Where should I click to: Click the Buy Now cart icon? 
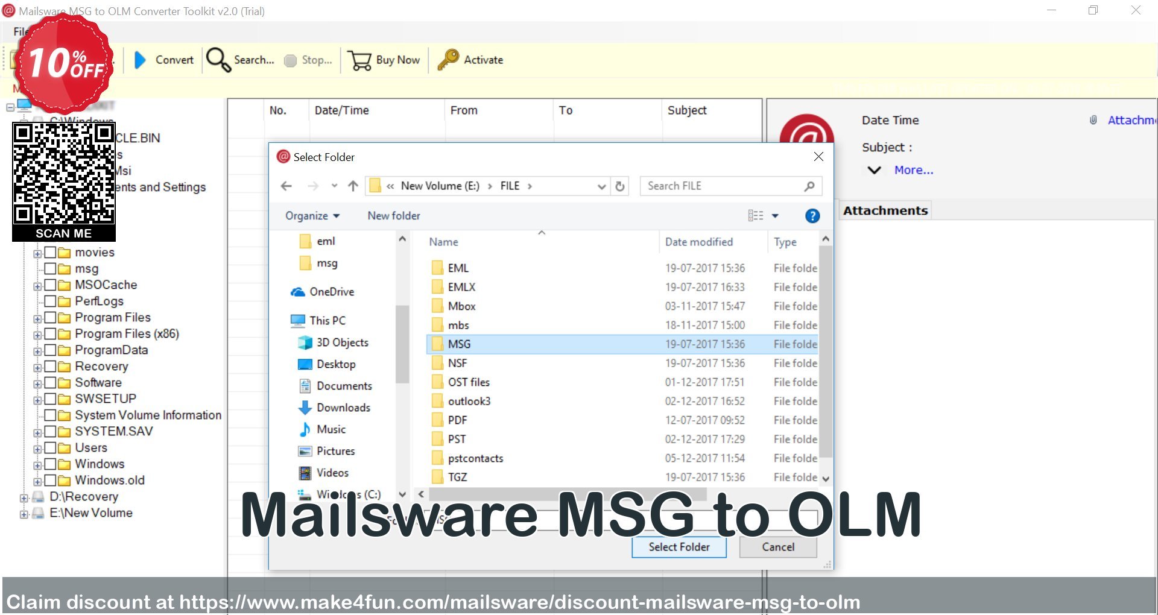(x=360, y=60)
